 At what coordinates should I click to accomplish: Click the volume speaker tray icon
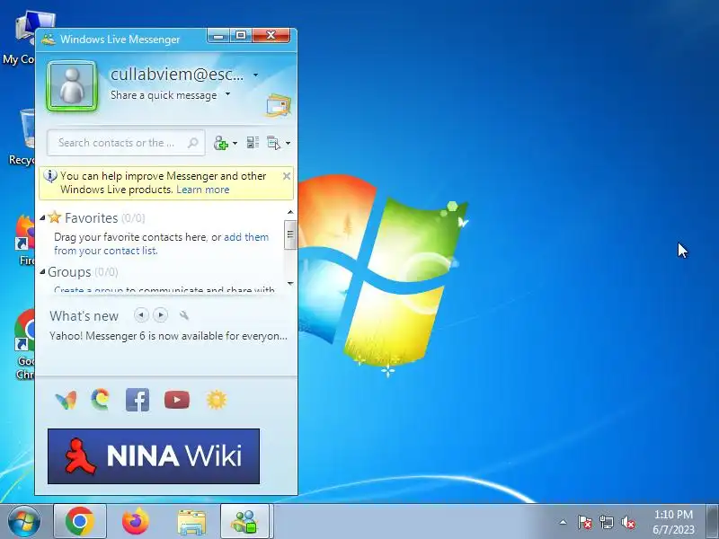(627, 522)
